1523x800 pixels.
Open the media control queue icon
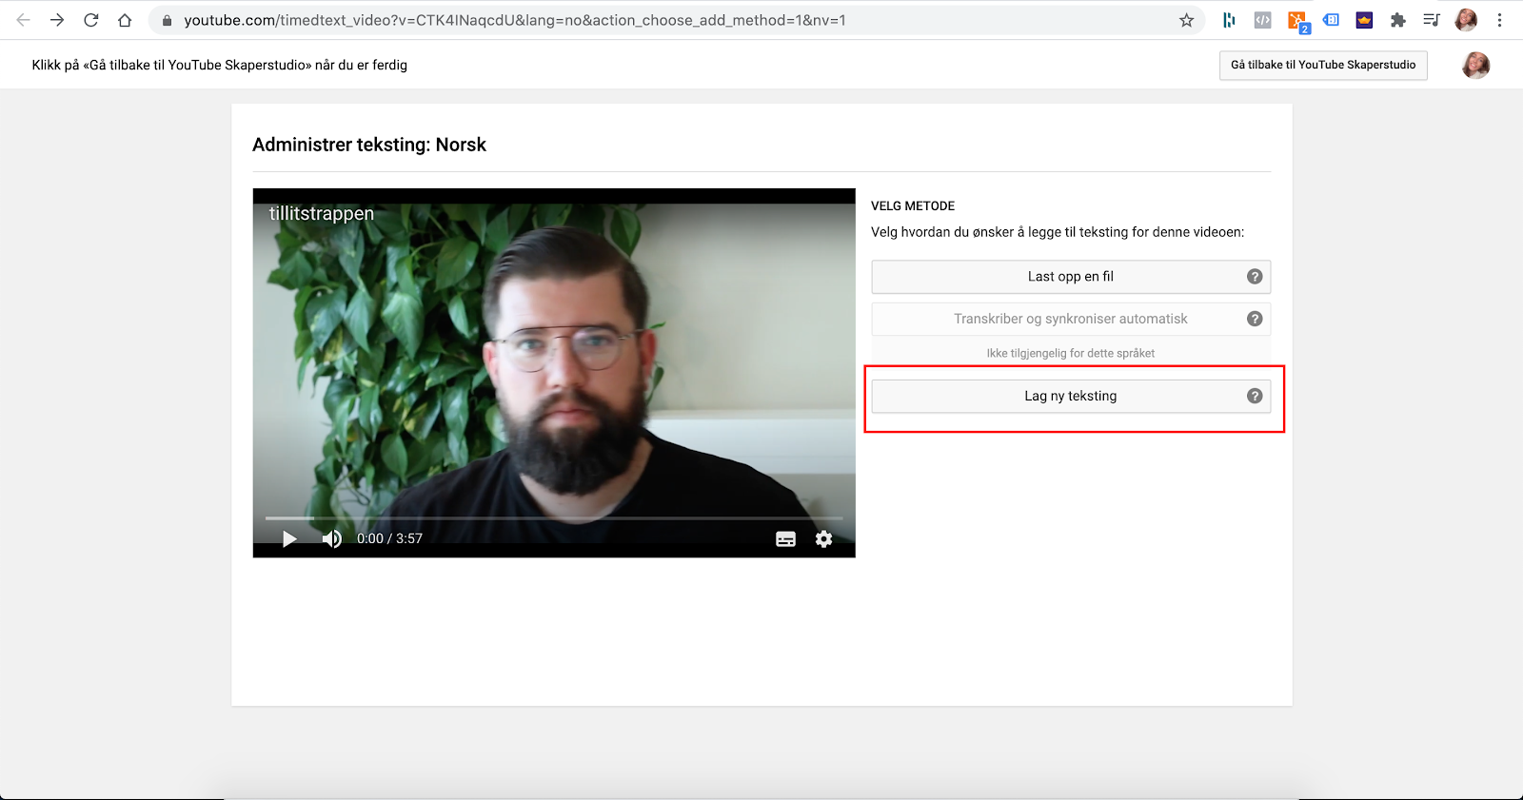[1431, 20]
